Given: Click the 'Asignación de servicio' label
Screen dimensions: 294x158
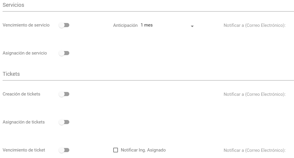Looking at the screenshot, I should tap(25, 53).
